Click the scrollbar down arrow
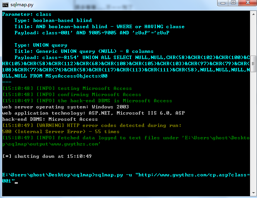The image size is (257, 198). [x=254, y=193]
